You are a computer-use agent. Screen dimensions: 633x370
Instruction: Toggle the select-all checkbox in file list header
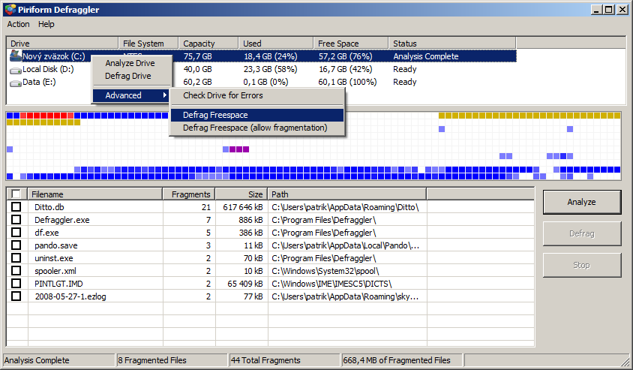[x=16, y=194]
